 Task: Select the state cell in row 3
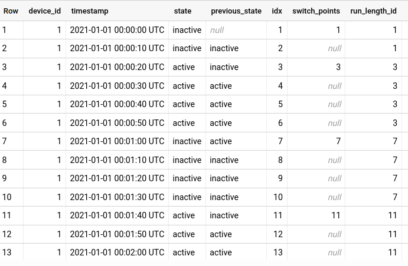(x=184, y=67)
